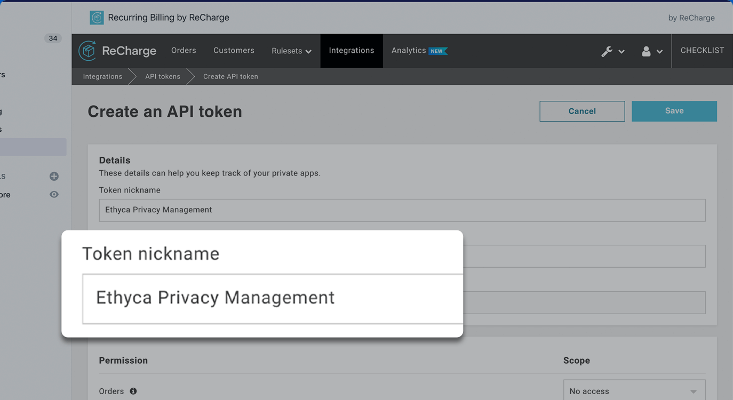The image size is (733, 400).
Task: Click the by ReCharge link
Action: coord(691,18)
